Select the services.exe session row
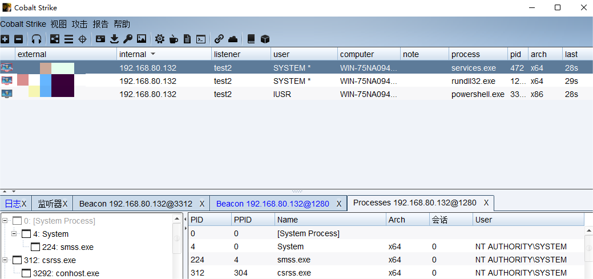Viewport: 593px width, 279px height. click(297, 68)
